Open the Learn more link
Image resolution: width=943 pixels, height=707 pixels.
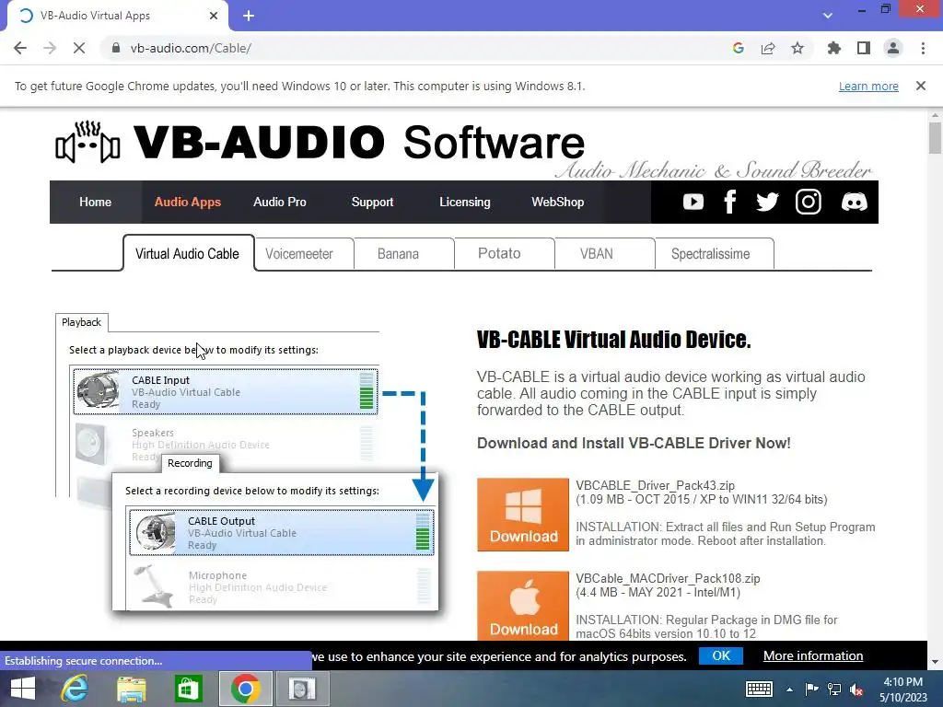click(x=868, y=86)
